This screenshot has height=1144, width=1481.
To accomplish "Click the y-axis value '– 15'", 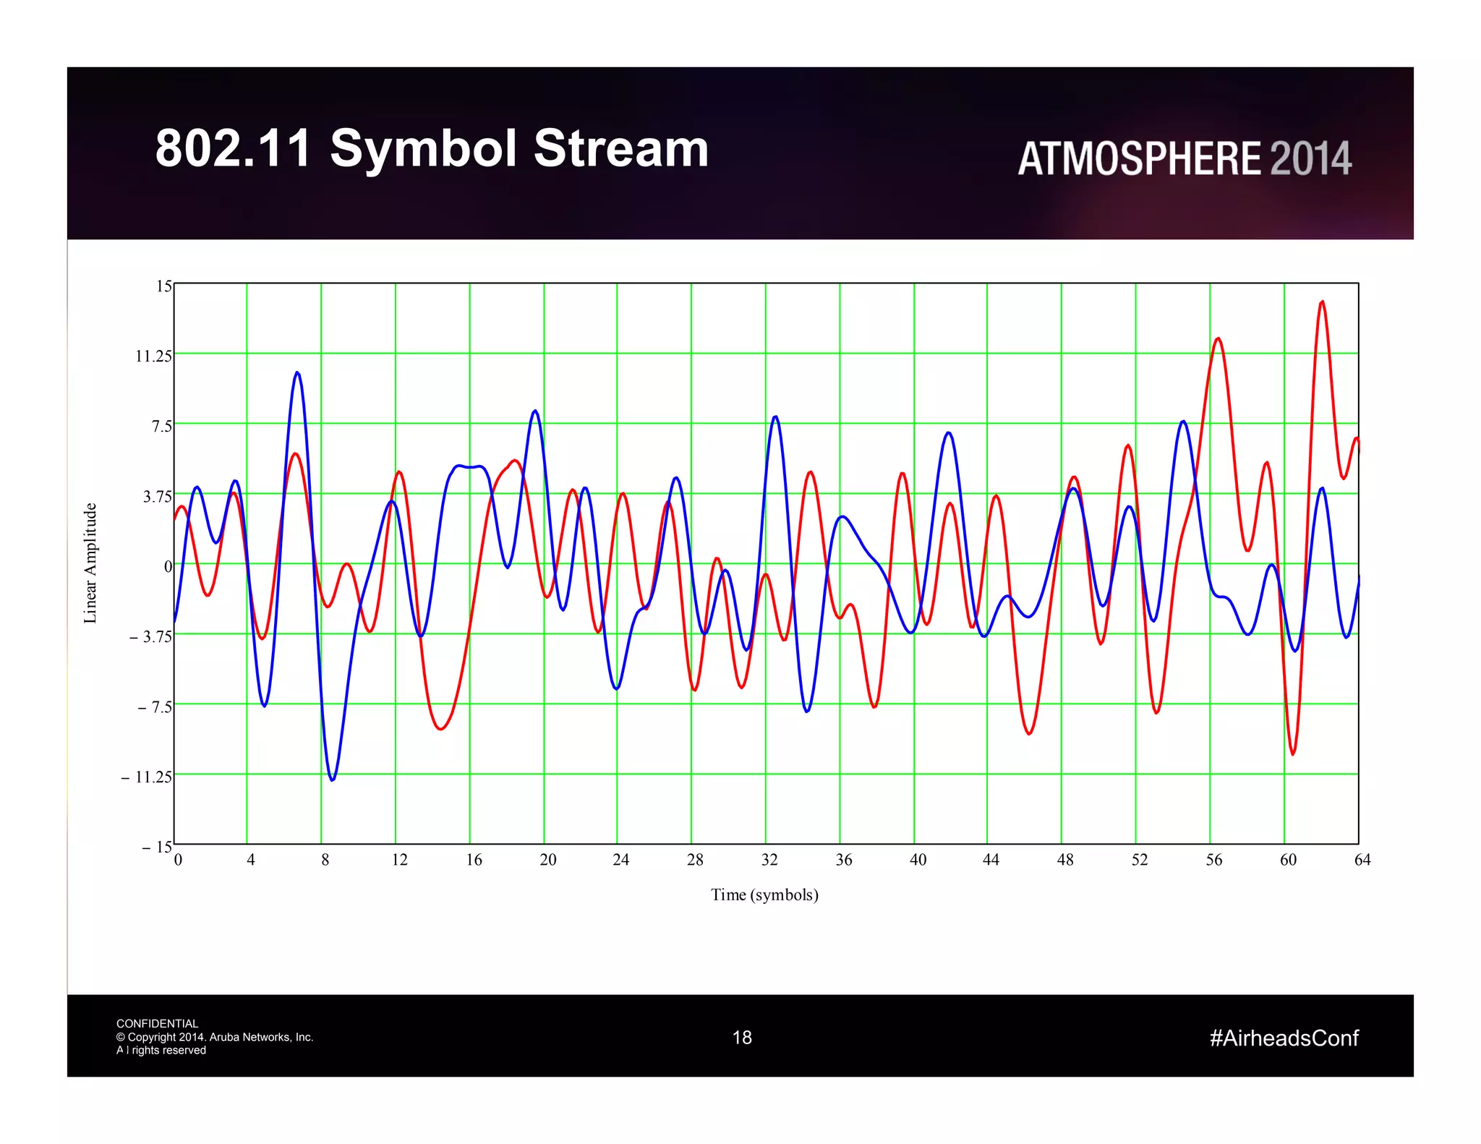I will [157, 847].
